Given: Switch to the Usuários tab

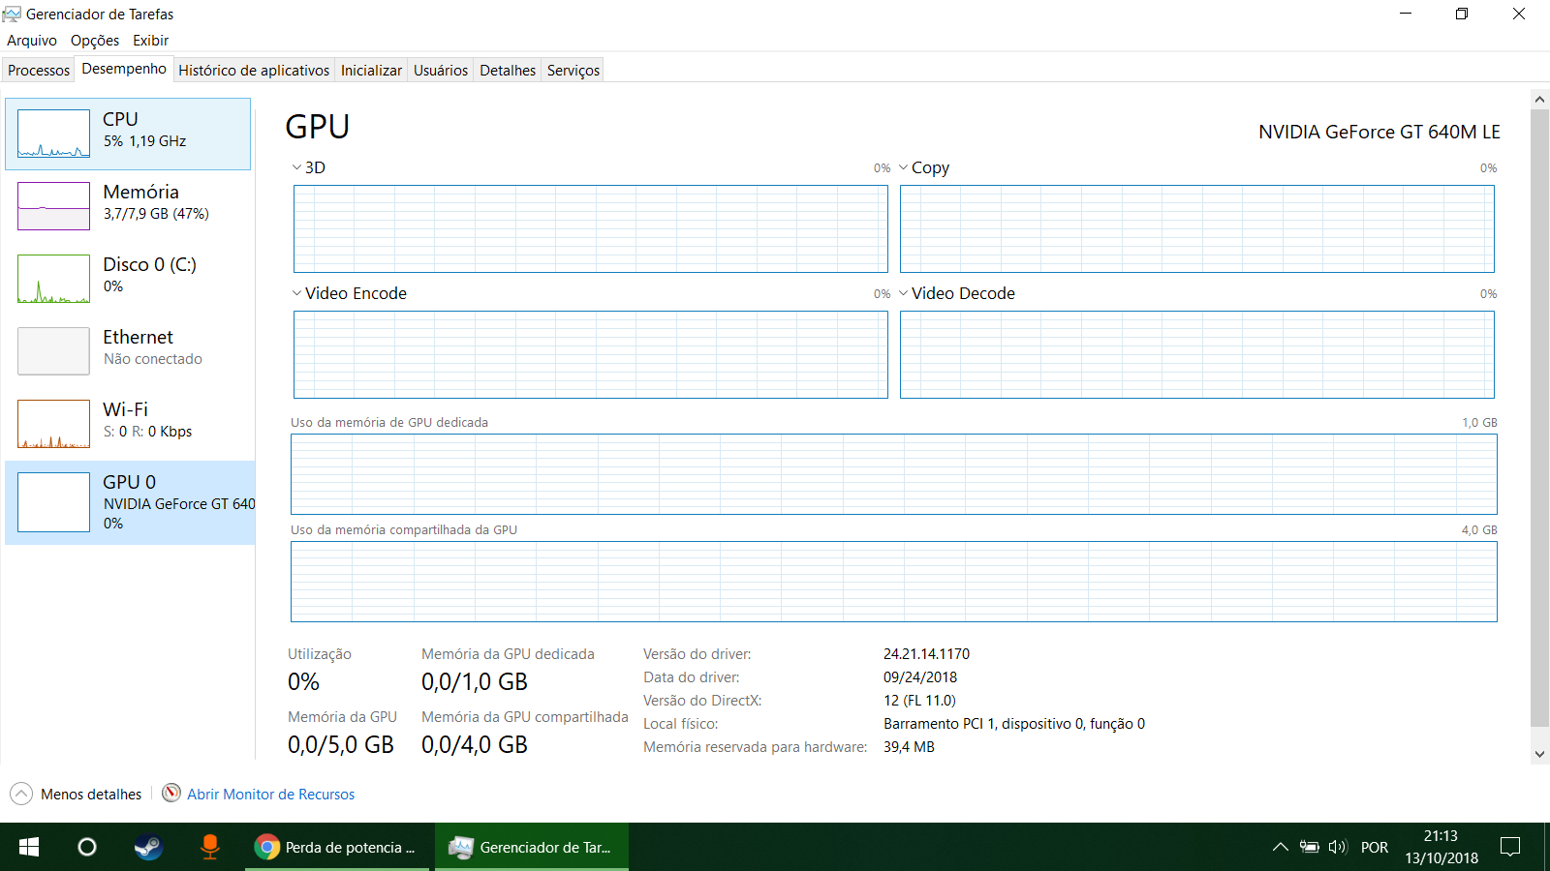Looking at the screenshot, I should (x=441, y=70).
